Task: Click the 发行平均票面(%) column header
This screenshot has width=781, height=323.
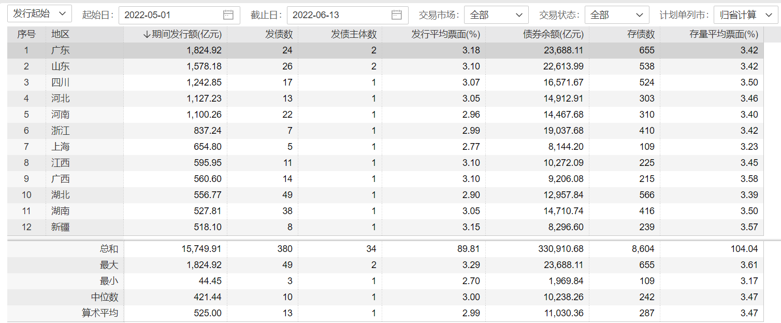Action: pos(445,35)
